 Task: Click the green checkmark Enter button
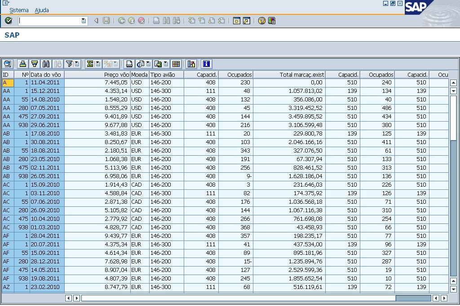coord(9,21)
